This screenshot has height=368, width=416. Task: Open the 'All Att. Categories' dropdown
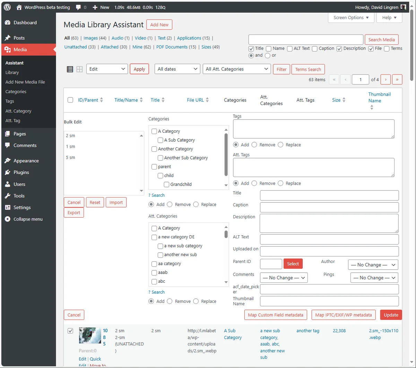[237, 69]
